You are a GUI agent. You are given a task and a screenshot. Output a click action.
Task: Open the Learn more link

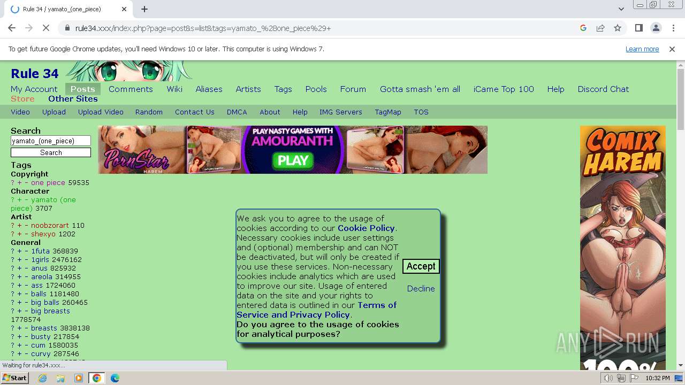(x=642, y=49)
